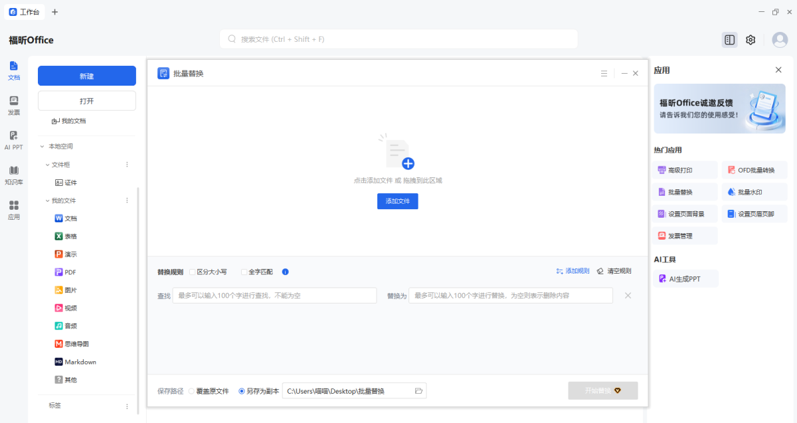Collapse the 我的文件 tree node
Image resolution: width=797 pixels, height=423 pixels.
47,201
